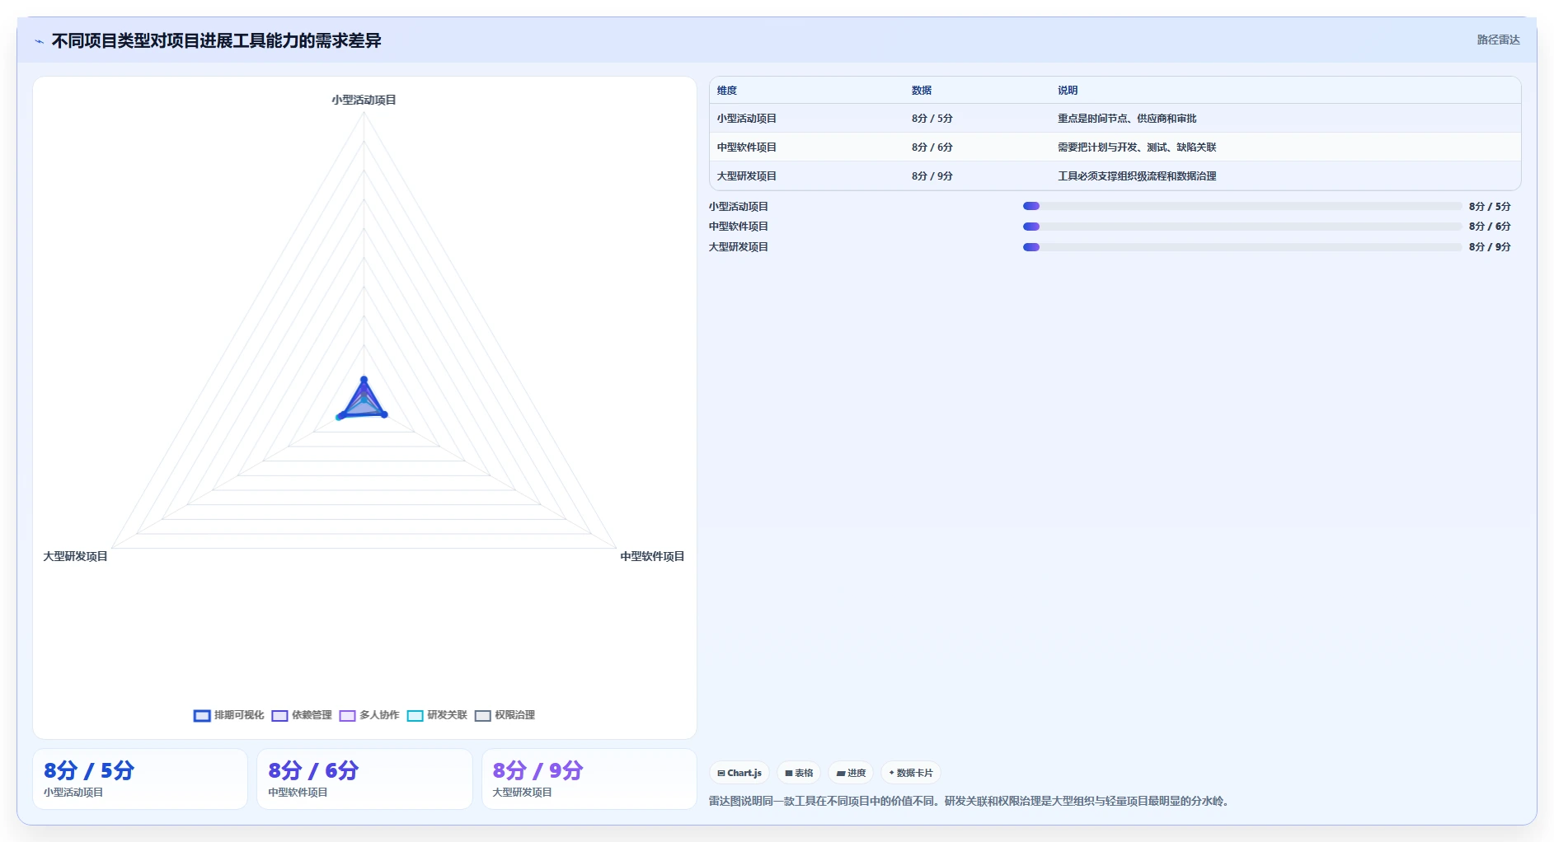
Task: Click the 表格 chip
Action: point(799,773)
